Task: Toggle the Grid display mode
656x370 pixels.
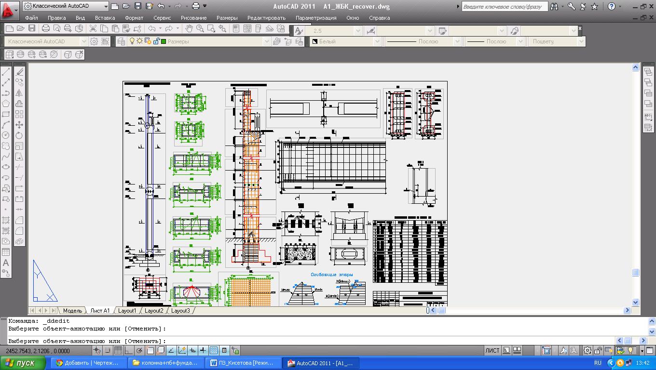Action: pos(118,350)
